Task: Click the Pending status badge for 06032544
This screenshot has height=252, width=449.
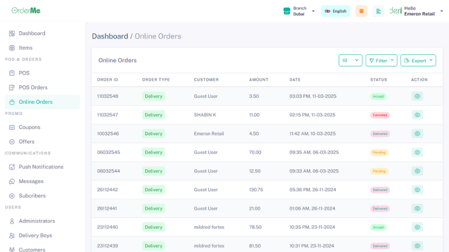Action: click(x=379, y=171)
